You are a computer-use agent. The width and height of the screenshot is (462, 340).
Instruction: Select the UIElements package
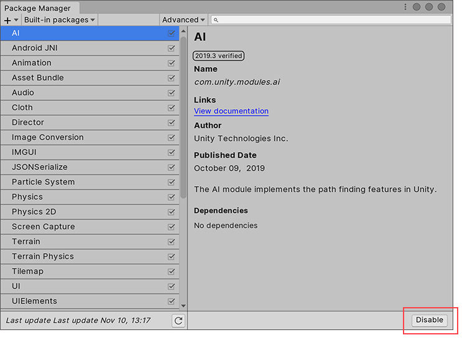(90, 302)
